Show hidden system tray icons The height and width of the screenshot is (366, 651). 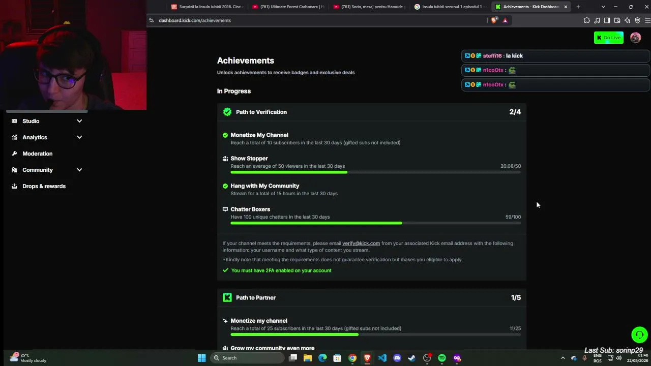[563, 358]
